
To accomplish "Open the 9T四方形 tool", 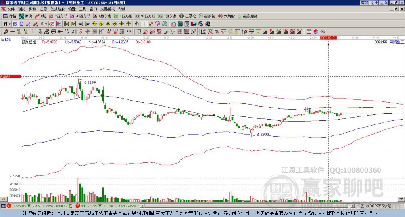I will (x=145, y=16).
